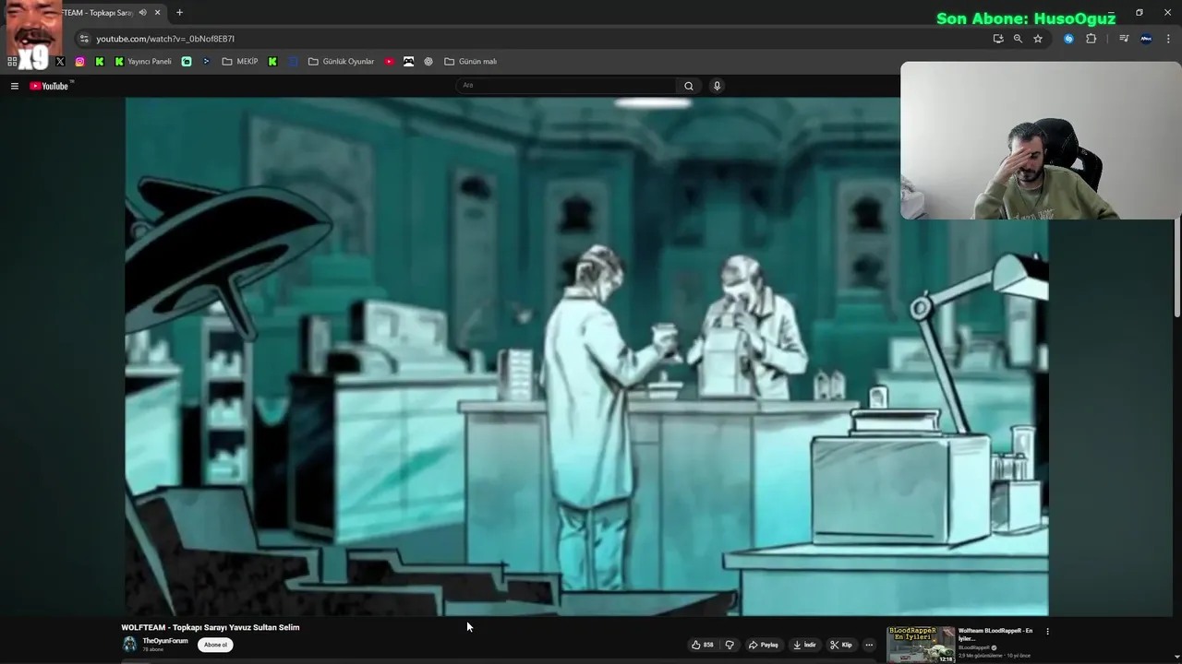Open the teal square bookmark after Yayıncı Paneli
This screenshot has width=1182, height=664.
tap(187, 62)
